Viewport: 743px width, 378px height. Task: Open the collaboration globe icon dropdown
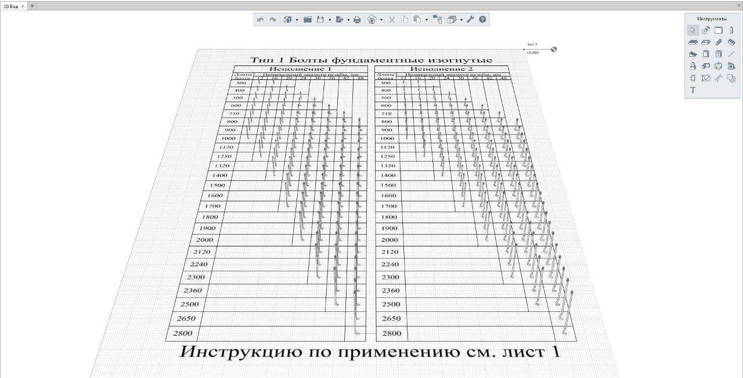[x=380, y=19]
